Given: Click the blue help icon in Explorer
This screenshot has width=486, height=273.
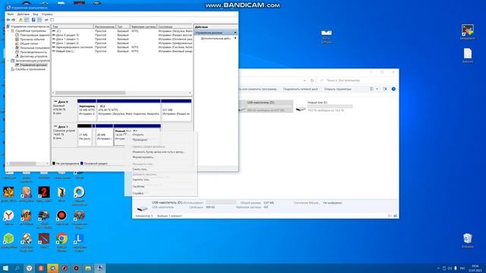Looking at the screenshot, I should tap(393, 89).
